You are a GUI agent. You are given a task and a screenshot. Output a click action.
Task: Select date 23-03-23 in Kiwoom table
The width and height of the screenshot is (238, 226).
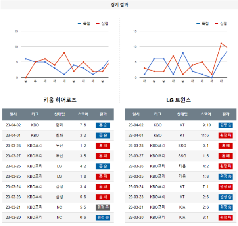[x=13, y=197]
